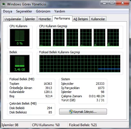Click the last CPU core history graph
Image resolution: width=131 pixels, height=129 pixels.
[x=113, y=38]
